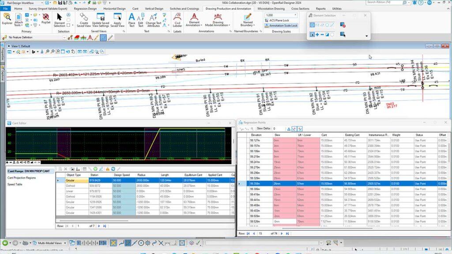This screenshot has height=254, width=452.
Task: Click the warning triangle icon in Cant Editor toolbar
Action: point(108,169)
